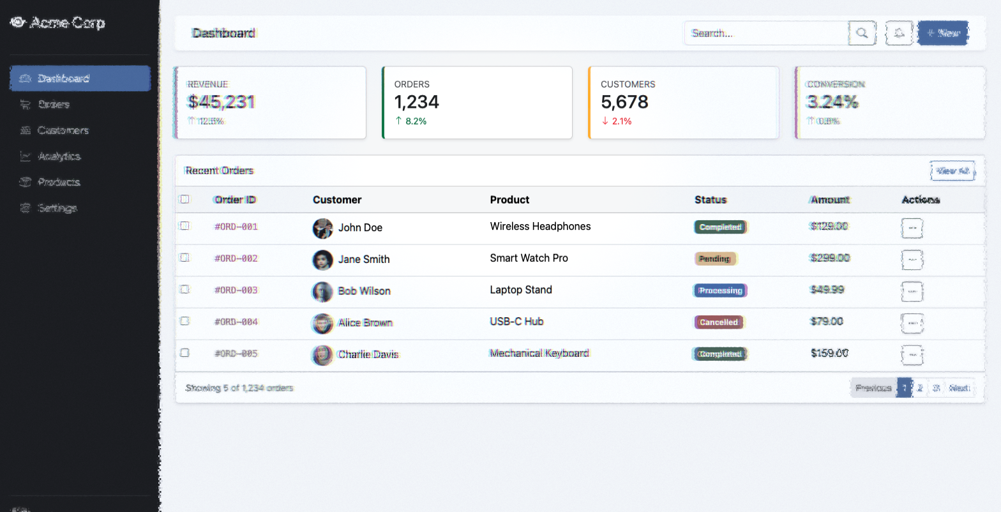
Task: Click John Doe's avatar
Action: 323,228
